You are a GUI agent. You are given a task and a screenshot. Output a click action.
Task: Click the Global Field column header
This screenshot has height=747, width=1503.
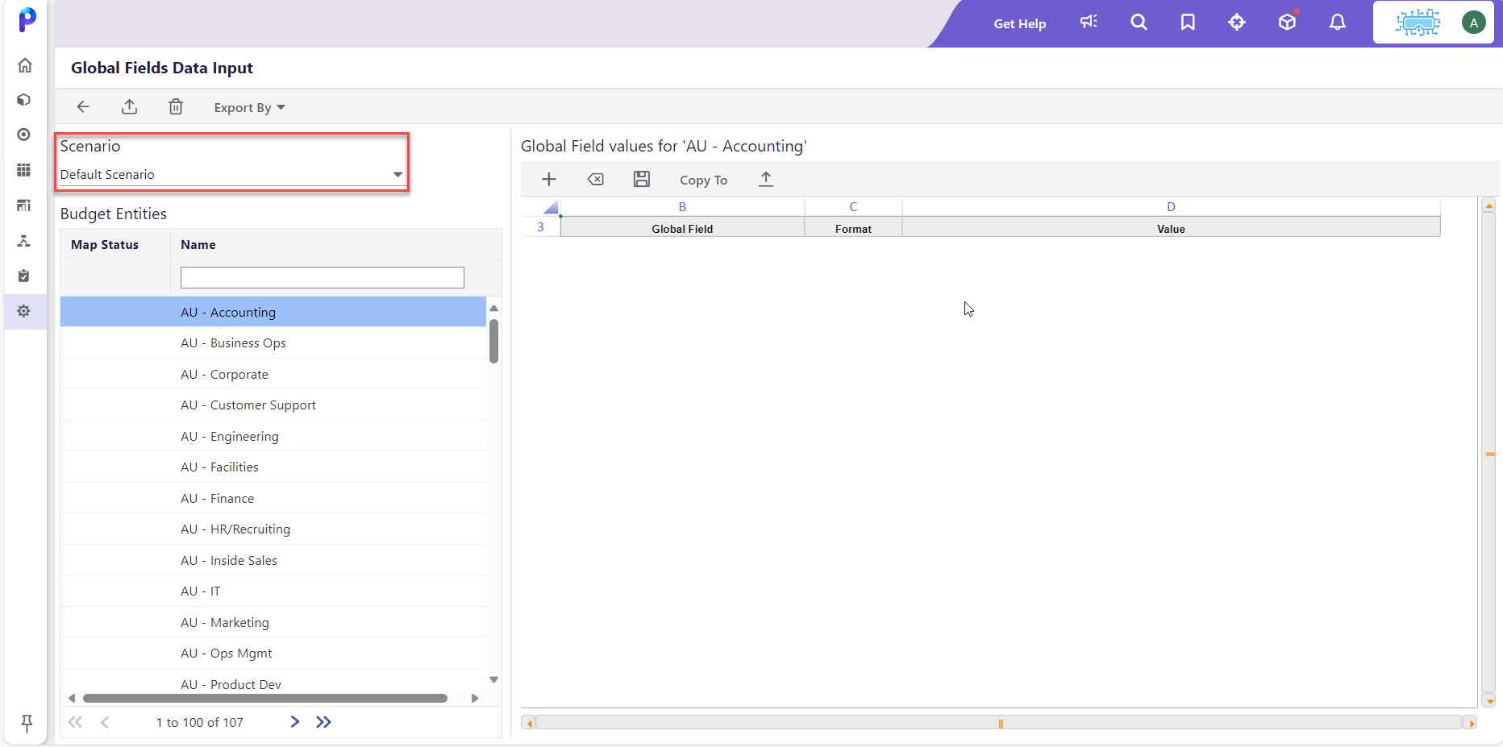point(682,228)
